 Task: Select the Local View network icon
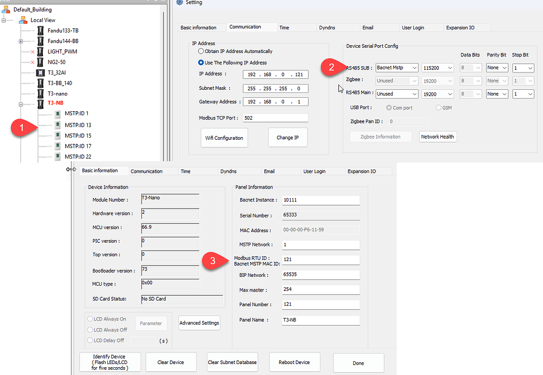click(23, 19)
